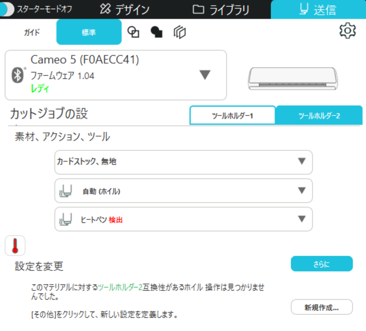Click the 設定を変更 heading
Image resolution: width=366 pixels, height=331 pixels.
coord(39,266)
